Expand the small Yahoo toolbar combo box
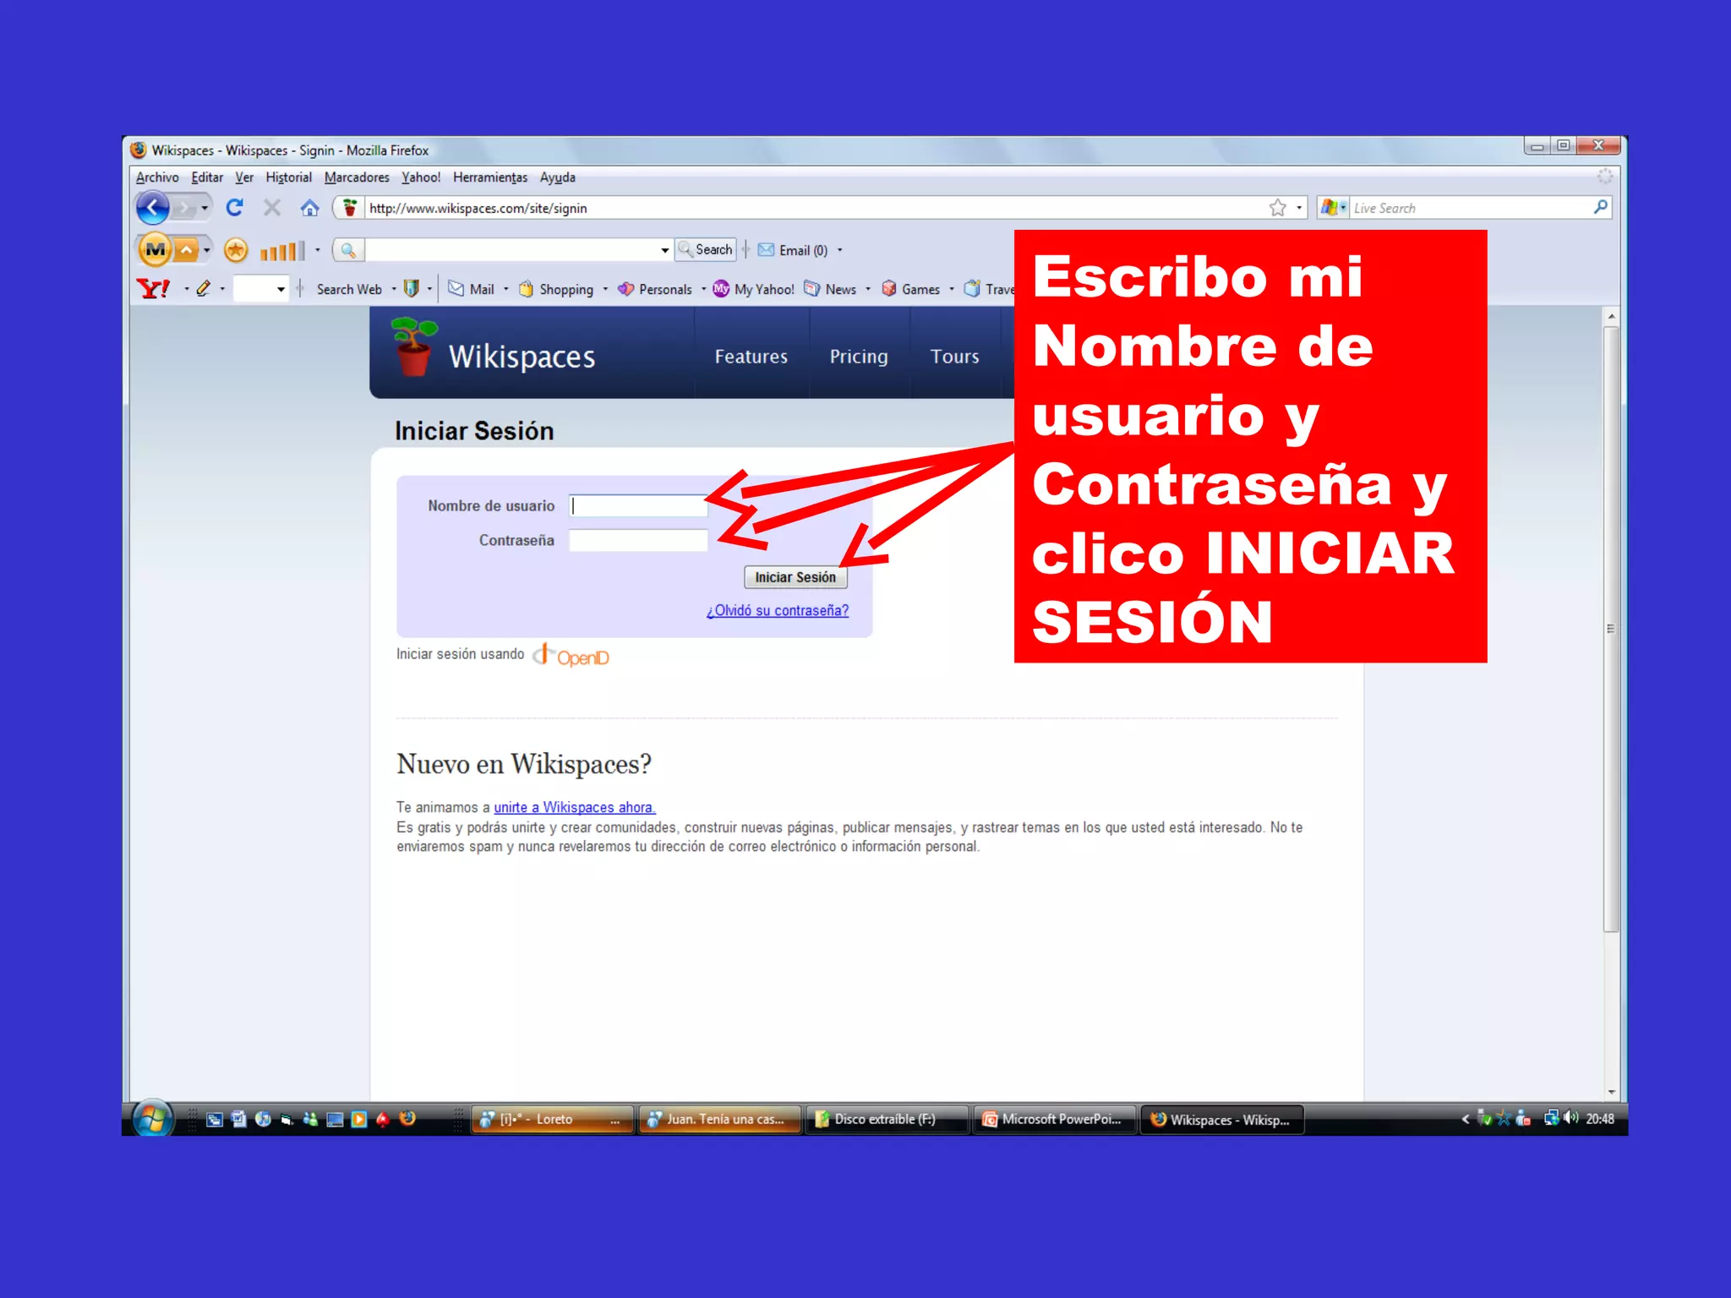 click(x=281, y=289)
